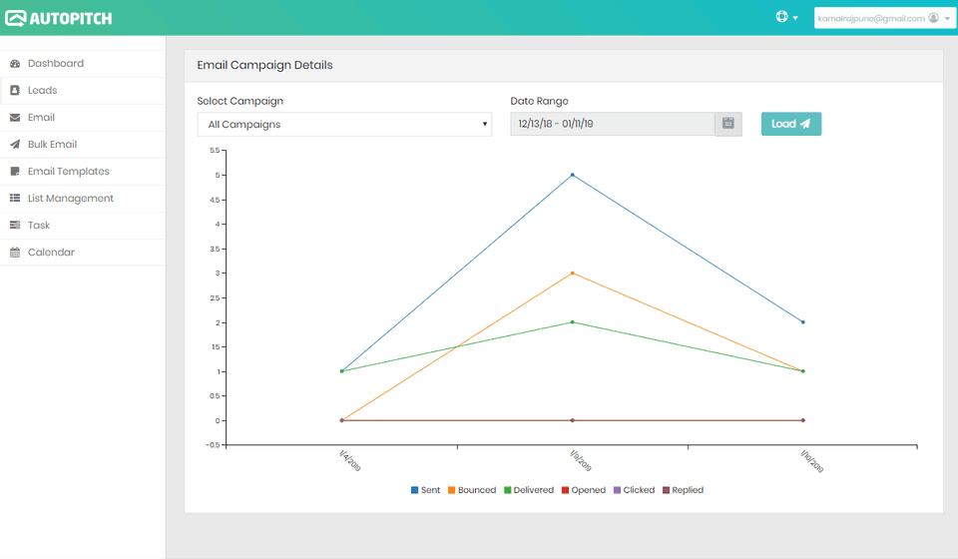Expand the account email dropdown menu
958x559 pixels.
coord(883,18)
